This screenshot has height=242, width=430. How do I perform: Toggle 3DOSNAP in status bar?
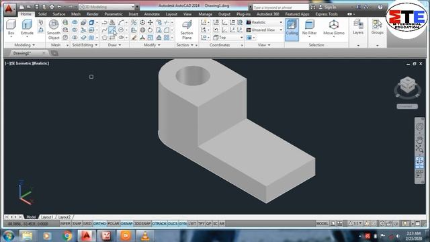[x=142, y=224]
